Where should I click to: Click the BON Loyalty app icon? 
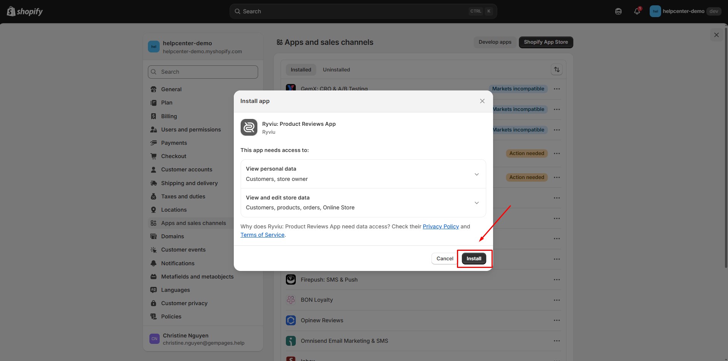[291, 300]
